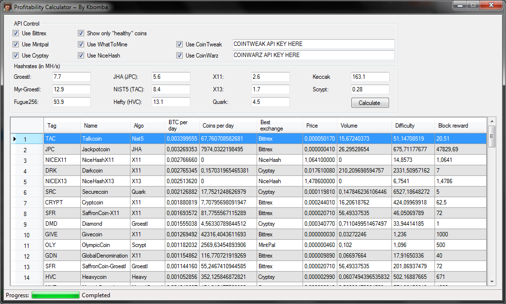Image resolution: width=506 pixels, height=304 pixels.
Task: Click the Scrypt hashrate field
Action: pyautogui.click(x=370, y=89)
